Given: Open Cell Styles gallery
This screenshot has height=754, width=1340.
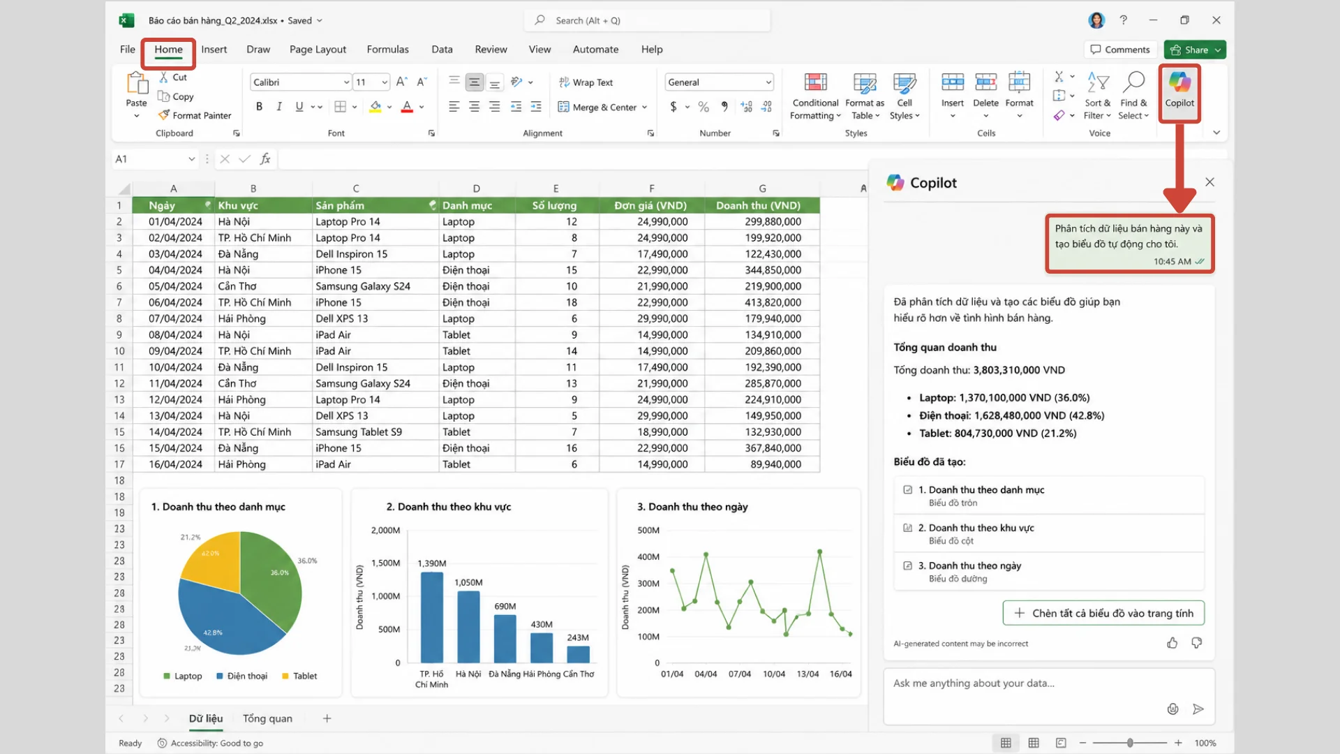Looking at the screenshot, I should (x=904, y=96).
